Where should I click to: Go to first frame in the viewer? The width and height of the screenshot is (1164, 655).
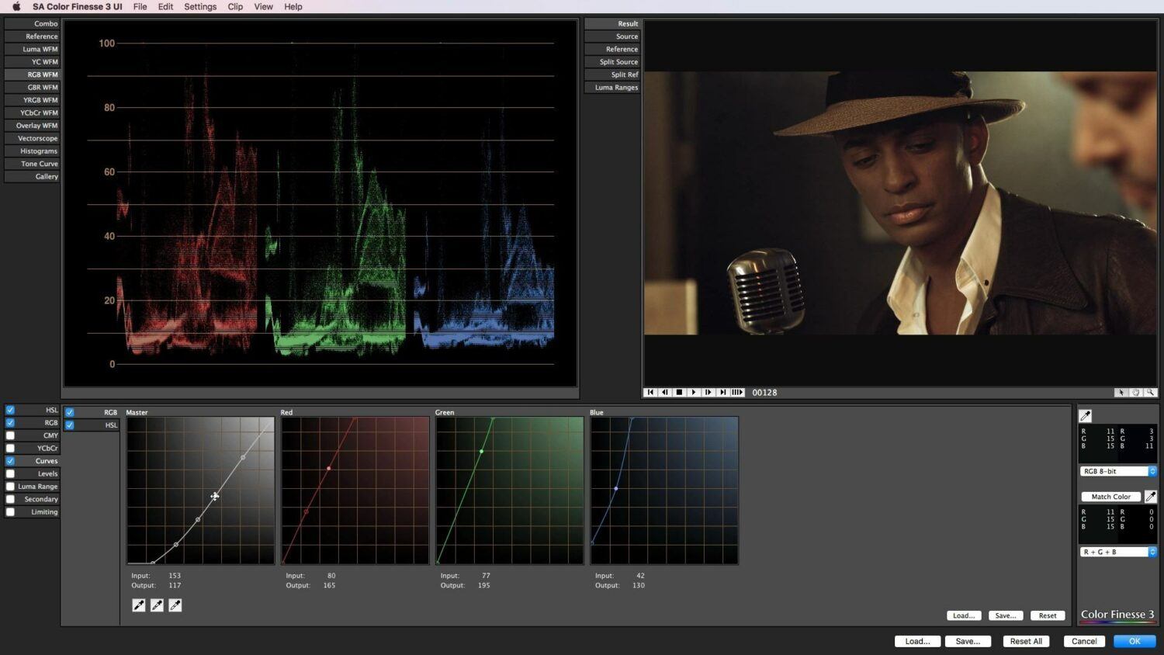(x=650, y=392)
